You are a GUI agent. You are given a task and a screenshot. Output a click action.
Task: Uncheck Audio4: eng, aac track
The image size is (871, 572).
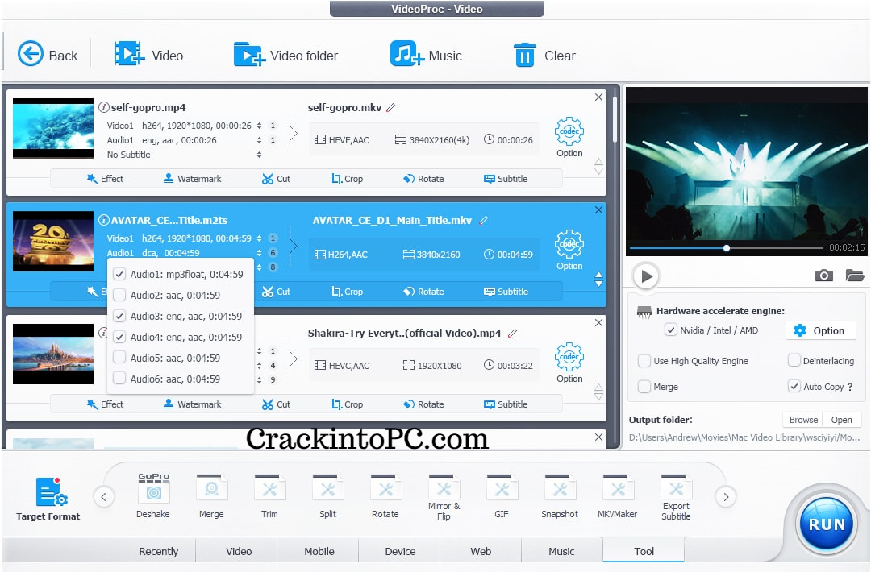pos(119,337)
